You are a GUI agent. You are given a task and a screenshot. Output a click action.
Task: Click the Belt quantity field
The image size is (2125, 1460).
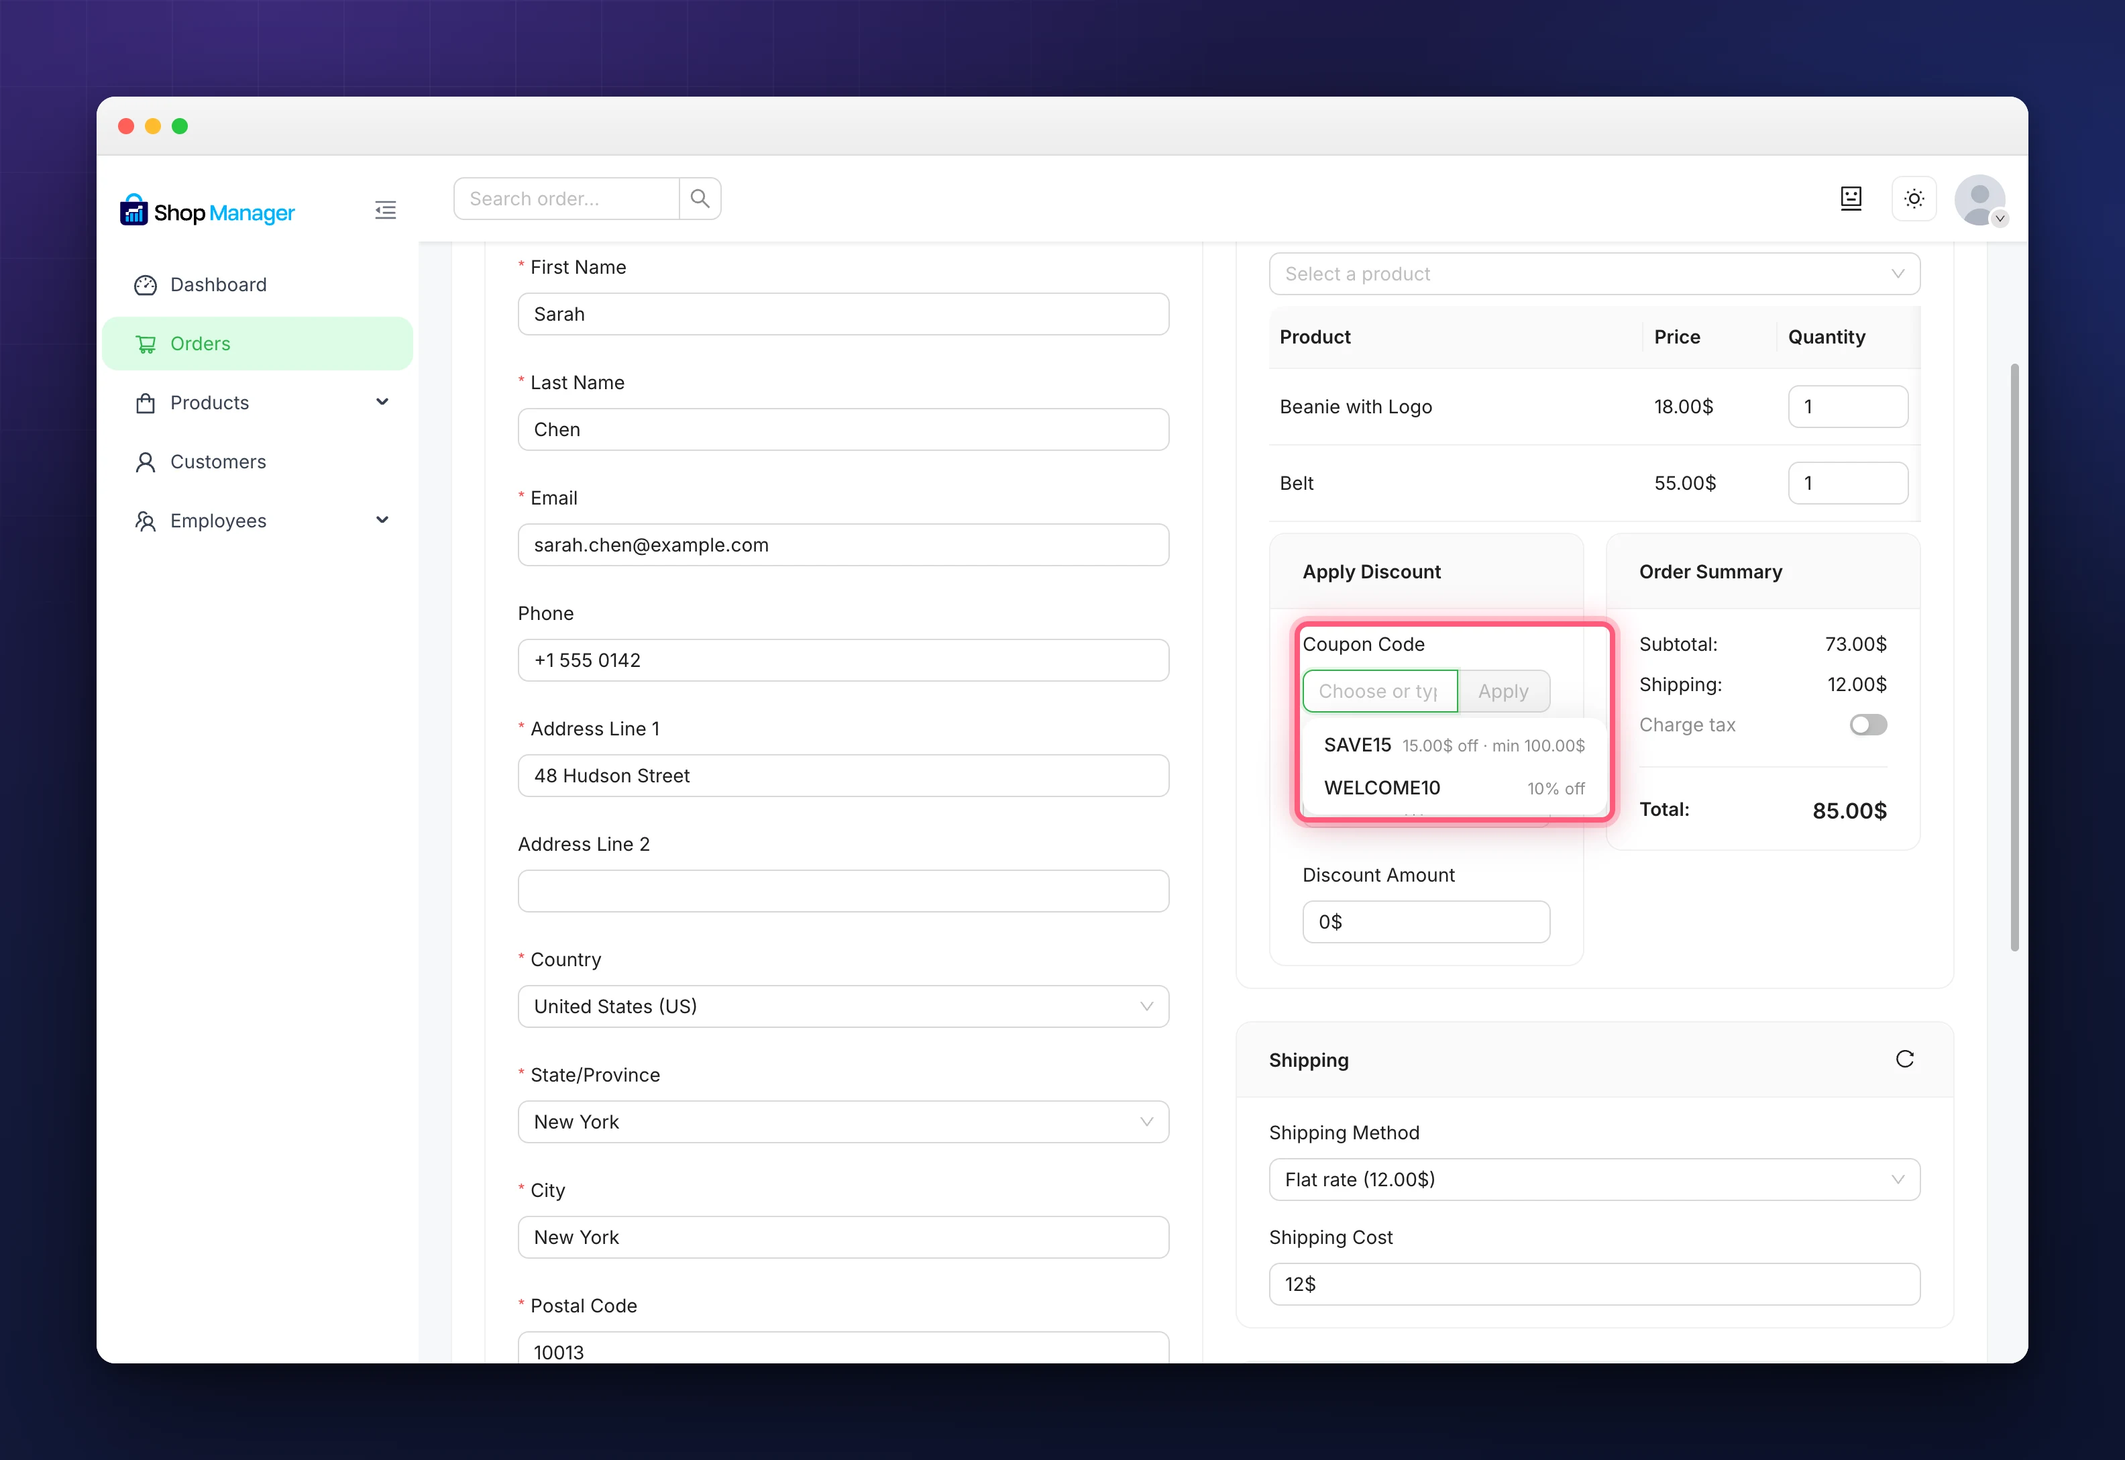pyautogui.click(x=1848, y=483)
